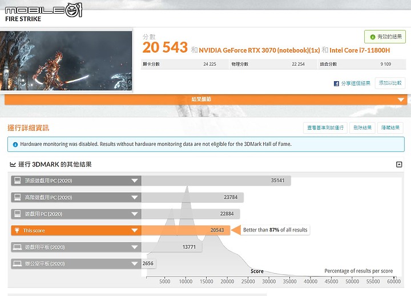Click the 分享這個結果 share link
Viewport: 411px width, 296px height.
coord(356,83)
